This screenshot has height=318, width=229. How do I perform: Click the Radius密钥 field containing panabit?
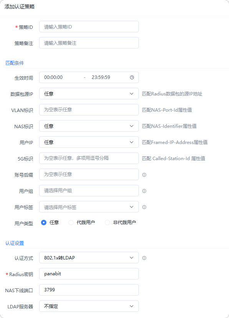[89, 274]
